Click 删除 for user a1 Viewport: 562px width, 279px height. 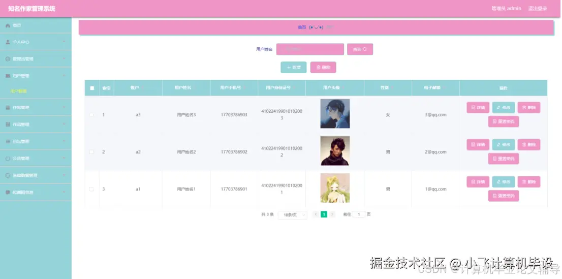click(x=528, y=182)
